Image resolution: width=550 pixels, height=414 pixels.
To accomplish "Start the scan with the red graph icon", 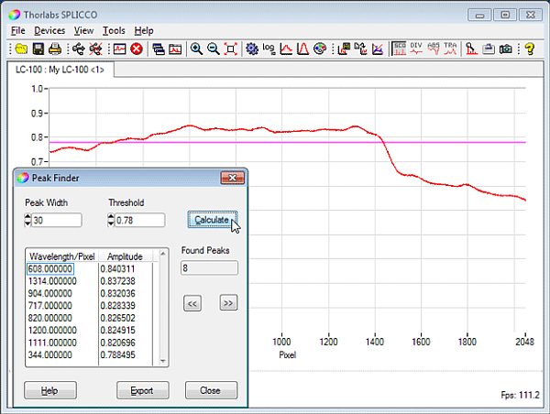I will pyautogui.click(x=119, y=49).
